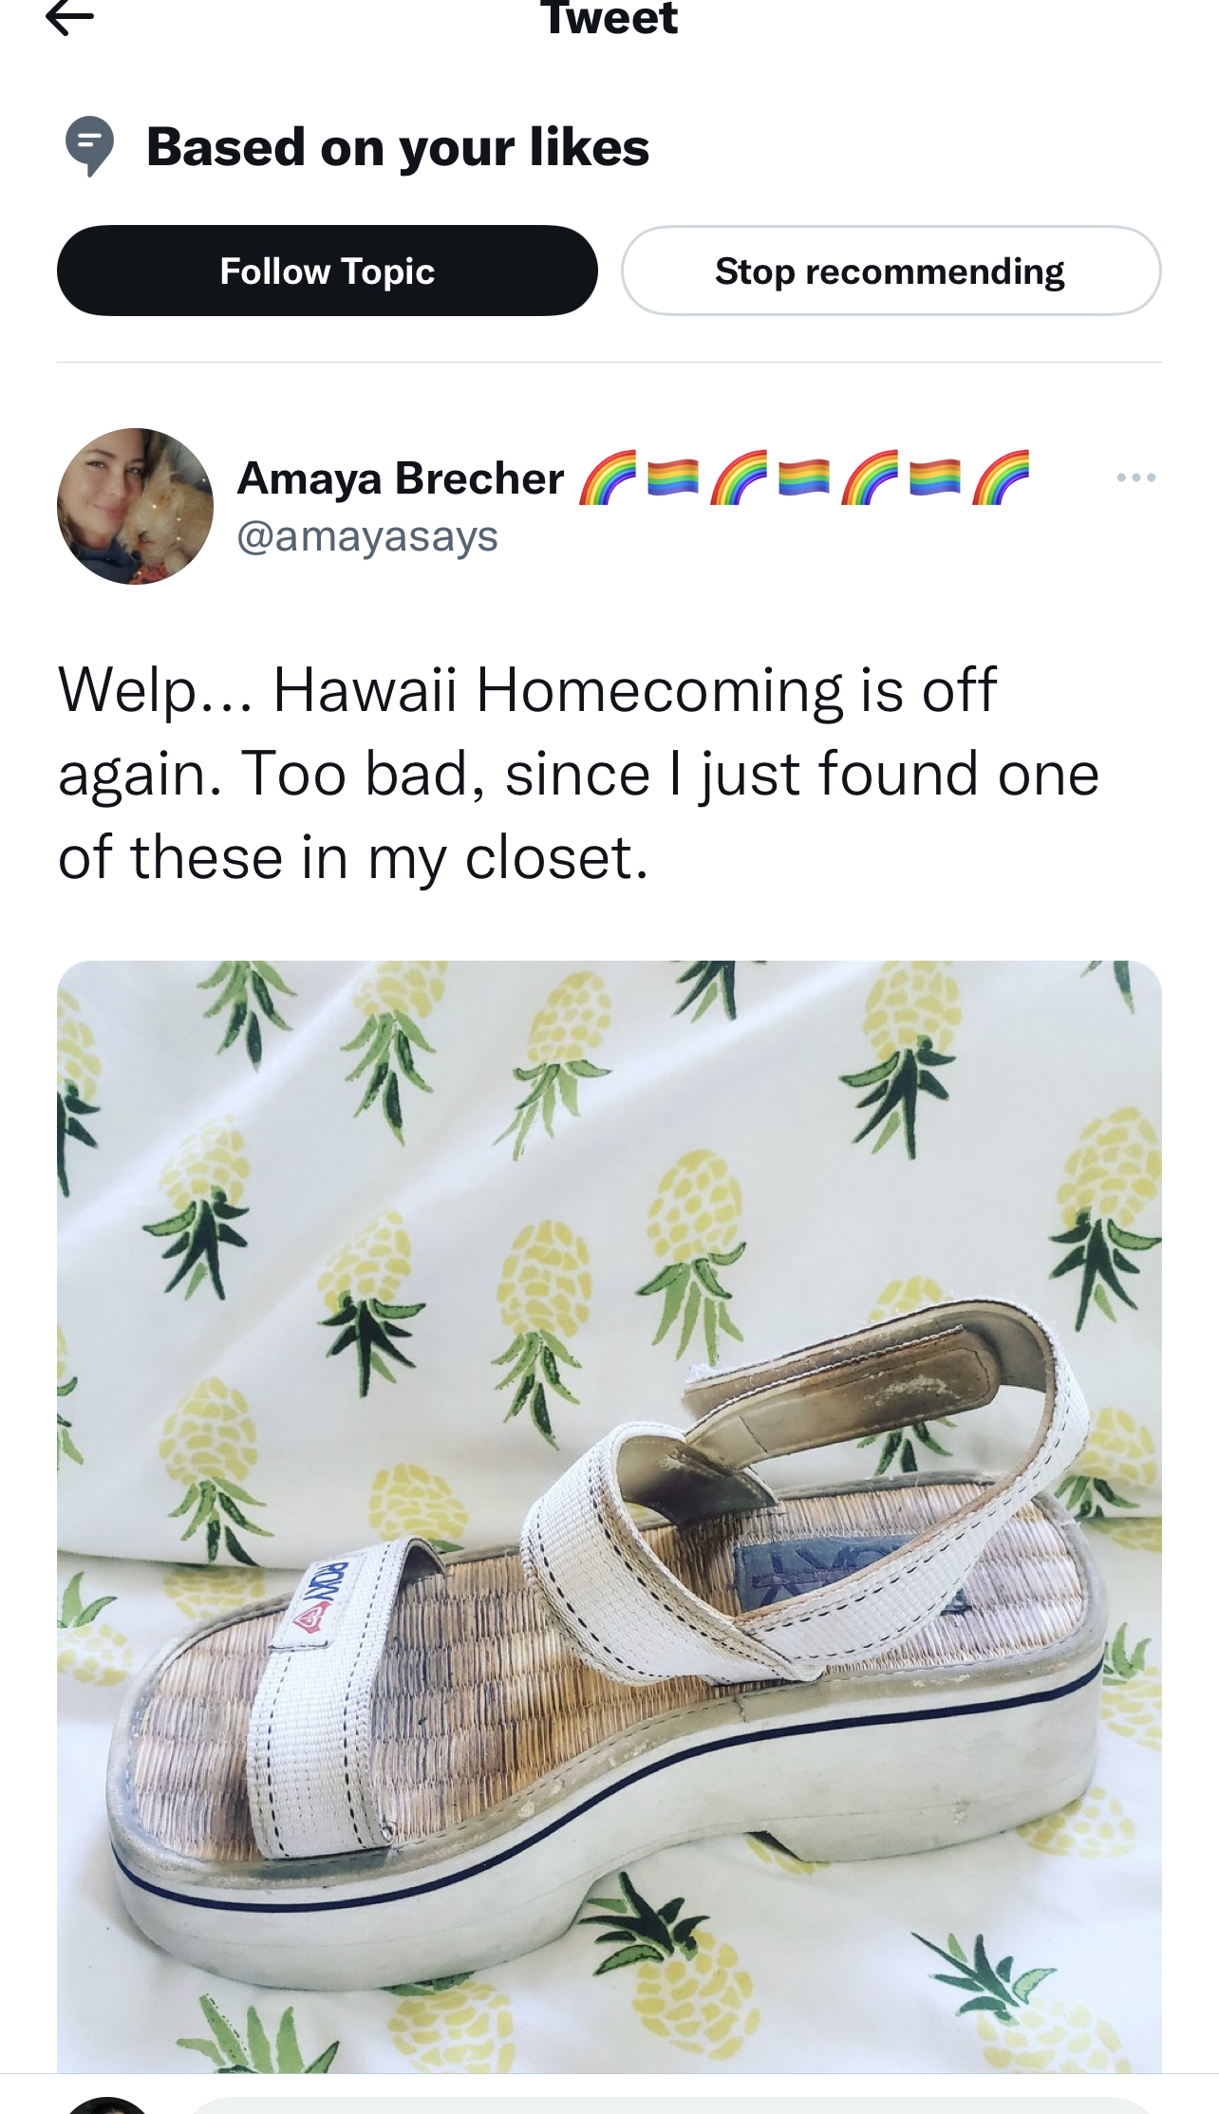Screen dimensions: 1219x2114
Task: Tap the topic speech-bubble icon
Action: [x=89, y=146]
